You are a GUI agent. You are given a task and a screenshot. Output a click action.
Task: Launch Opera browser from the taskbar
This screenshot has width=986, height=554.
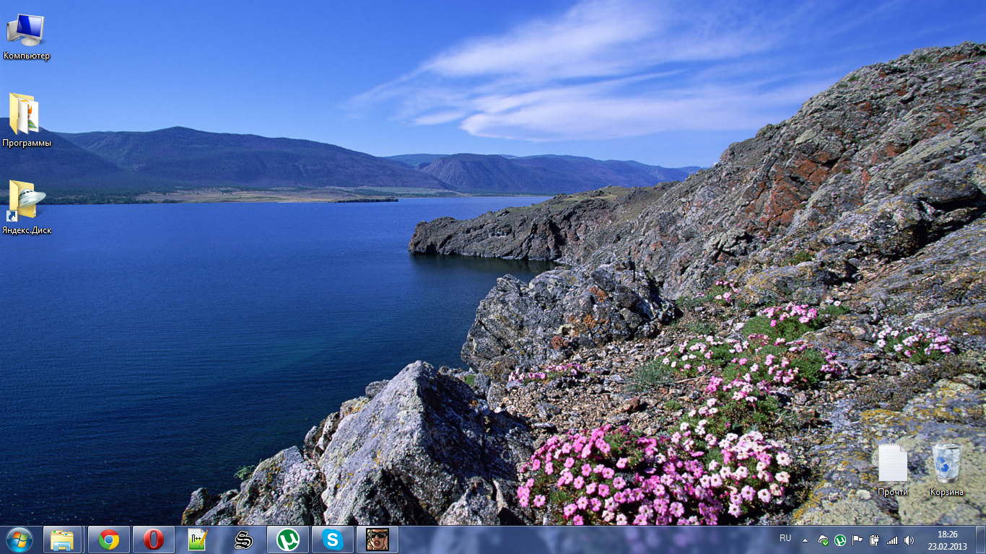tap(154, 540)
